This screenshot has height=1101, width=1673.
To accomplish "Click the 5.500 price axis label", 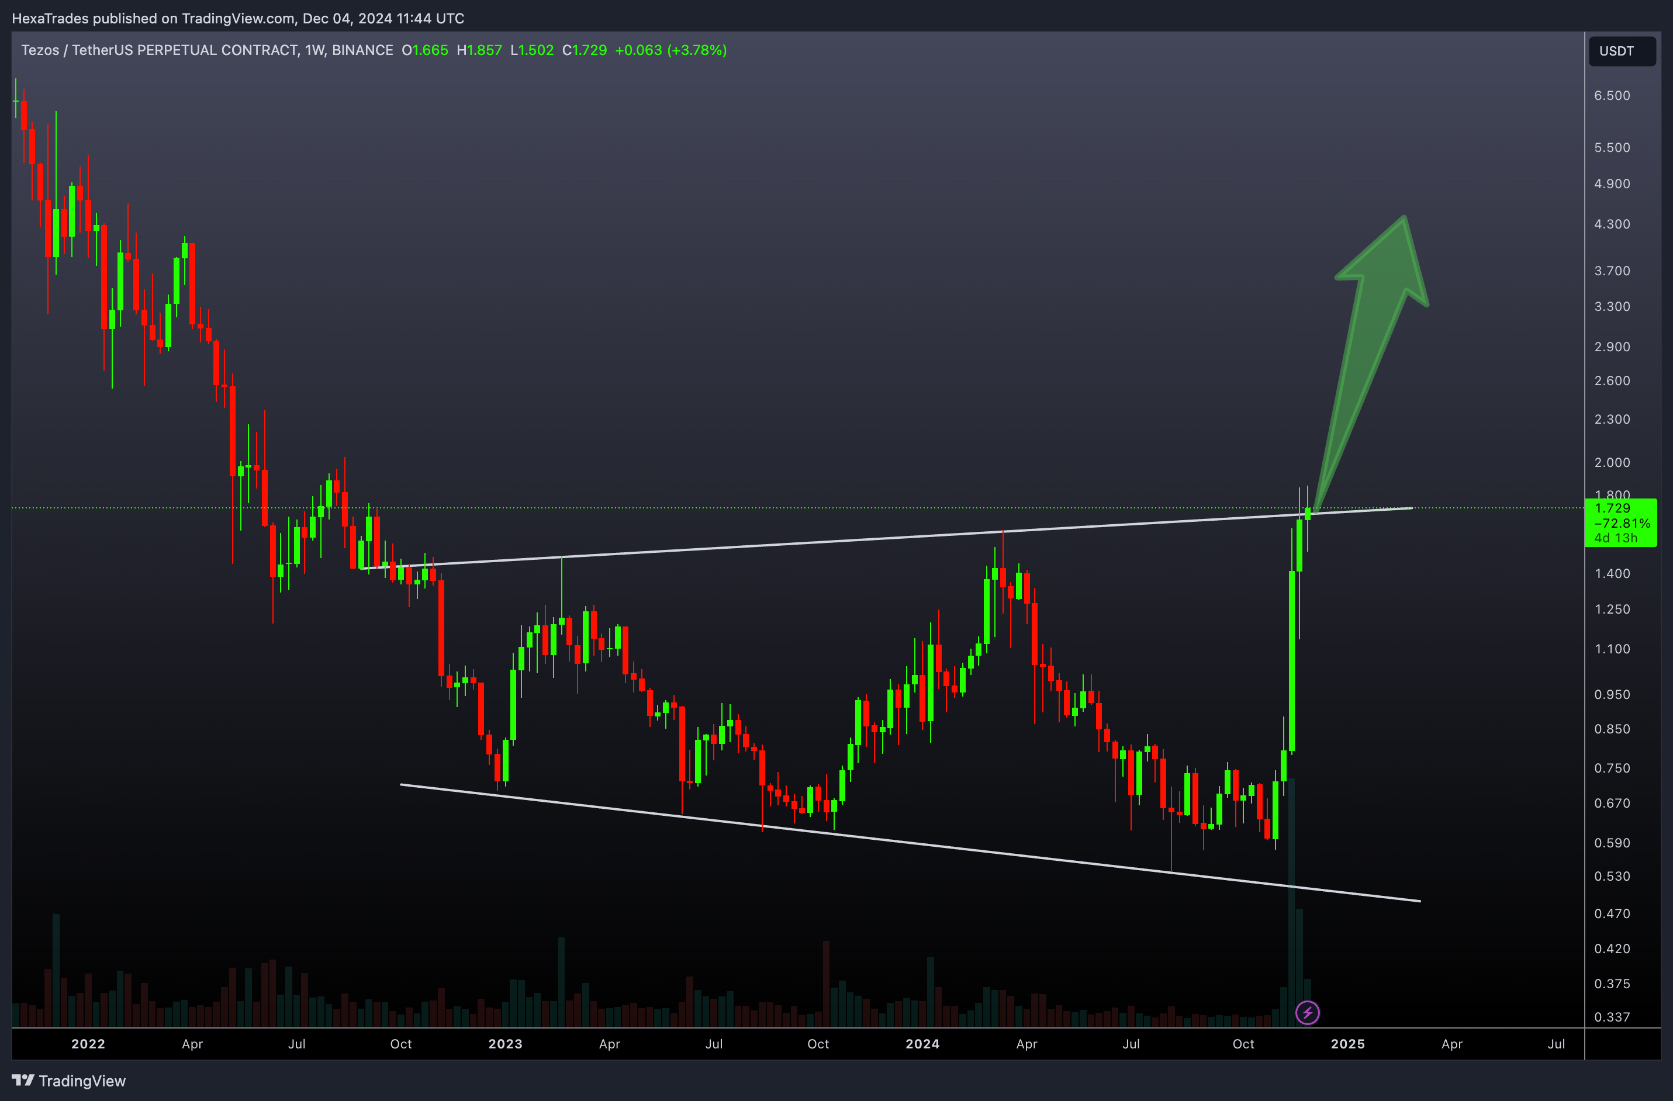I will [1612, 147].
